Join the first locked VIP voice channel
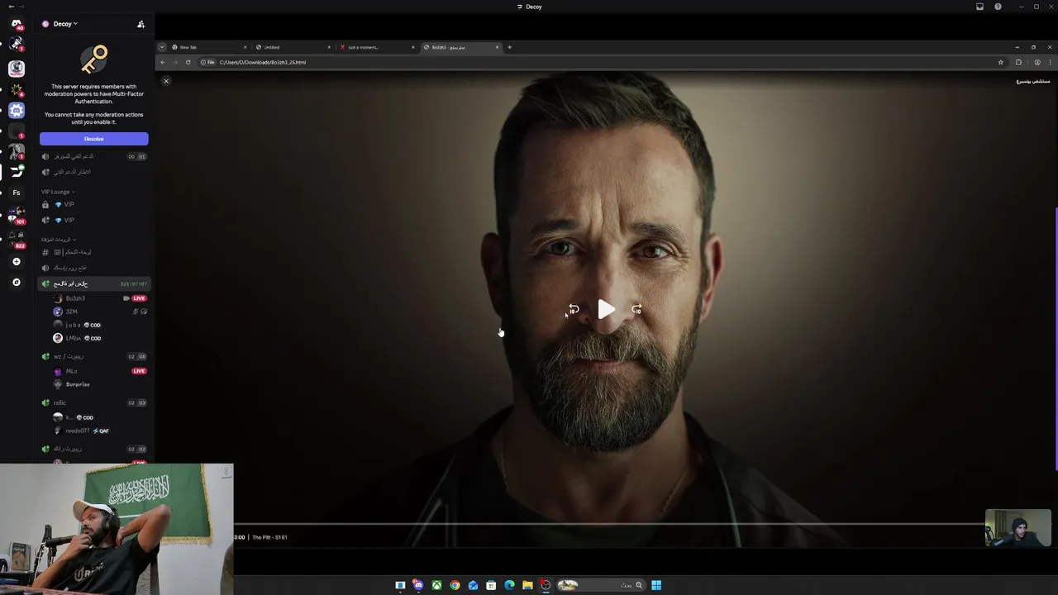The width and height of the screenshot is (1058, 595). [94, 204]
